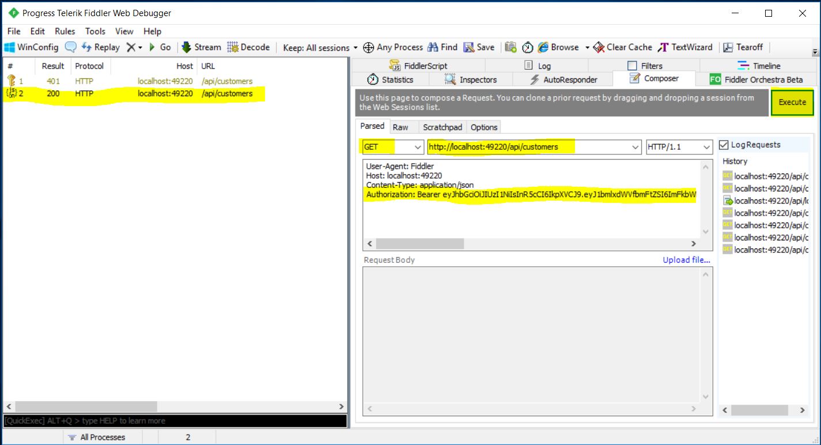The height and width of the screenshot is (445, 821).
Task: Click the Browse toolbar button
Action: point(558,47)
